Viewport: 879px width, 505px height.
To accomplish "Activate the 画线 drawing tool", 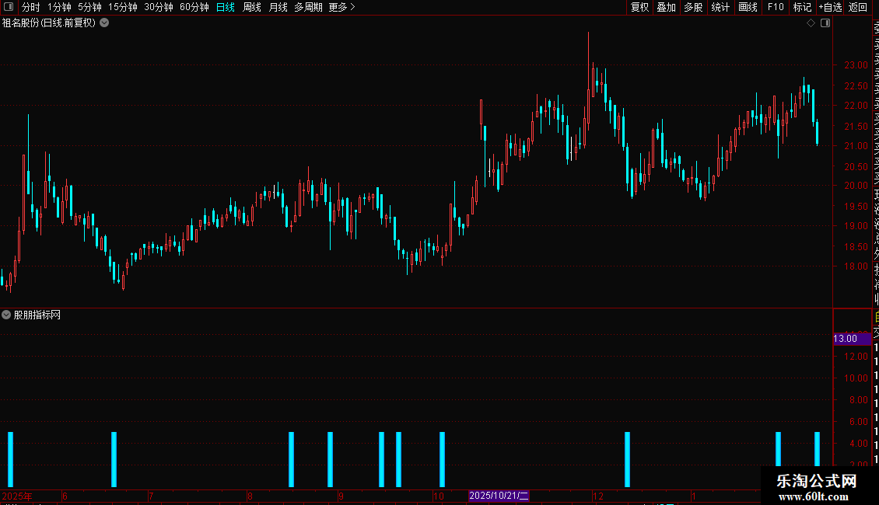I will coord(748,7).
